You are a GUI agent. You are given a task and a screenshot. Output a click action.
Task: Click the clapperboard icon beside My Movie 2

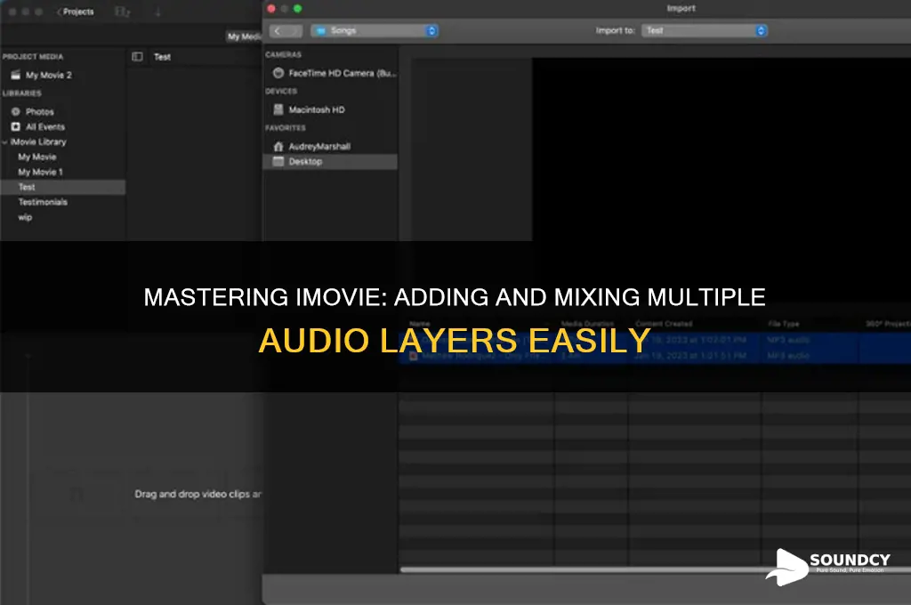[x=16, y=75]
